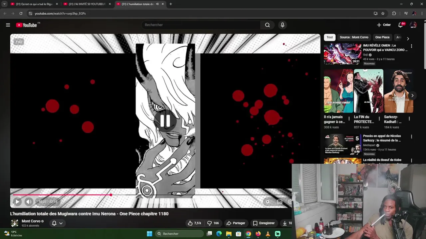Open File Explorer from the taskbar
426x239 pixels.
(229, 234)
